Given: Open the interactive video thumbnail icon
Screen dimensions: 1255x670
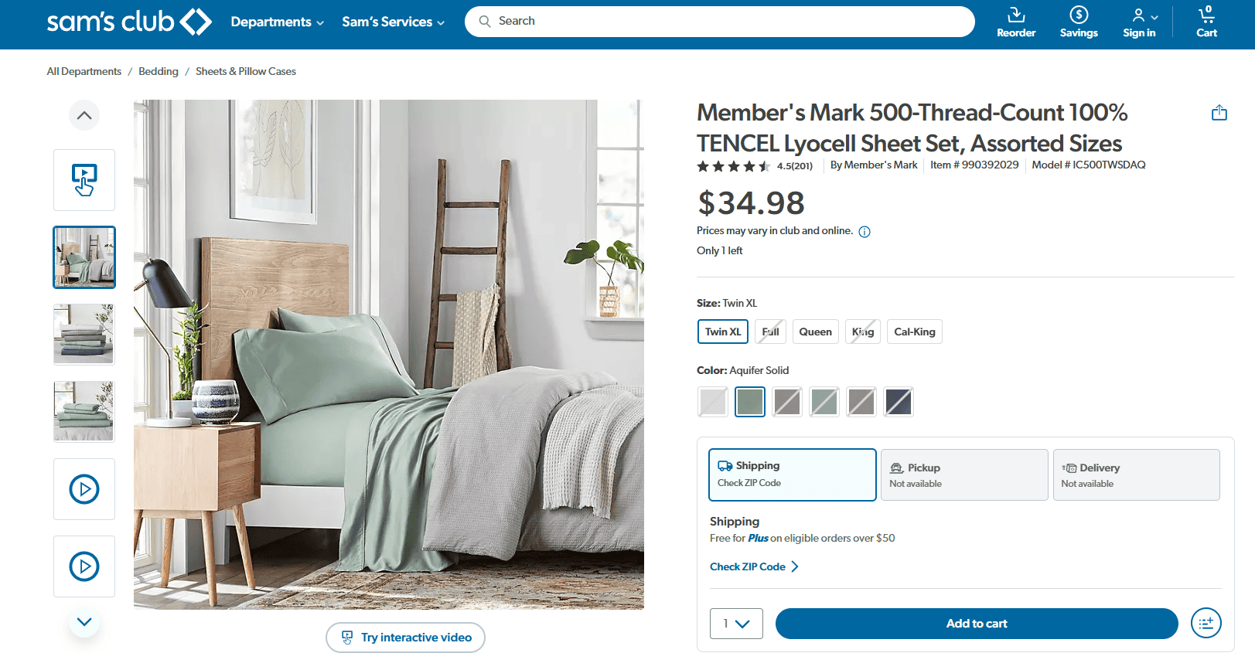Looking at the screenshot, I should click(x=84, y=180).
